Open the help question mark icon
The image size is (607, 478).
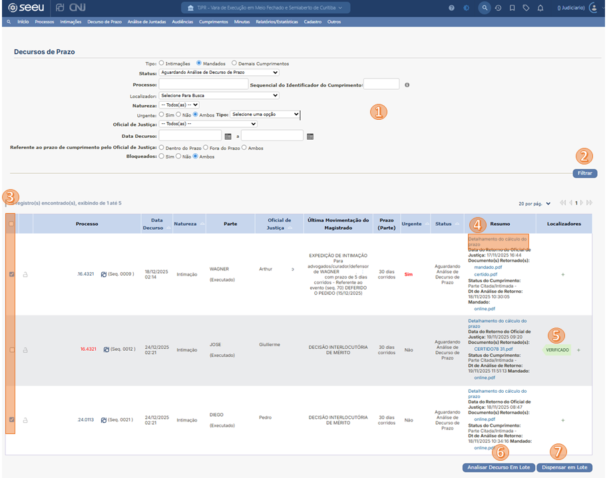click(x=452, y=8)
